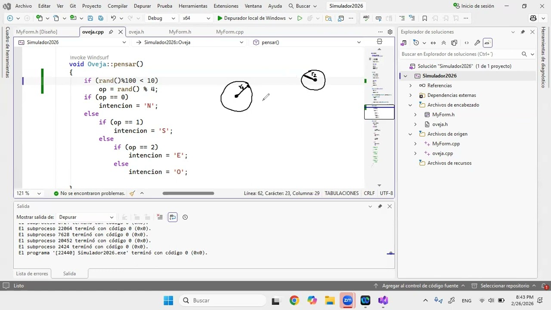Viewport: 551px width, 310px height.
Task: Click the Chrome icon in taskbar
Action: (x=294, y=301)
